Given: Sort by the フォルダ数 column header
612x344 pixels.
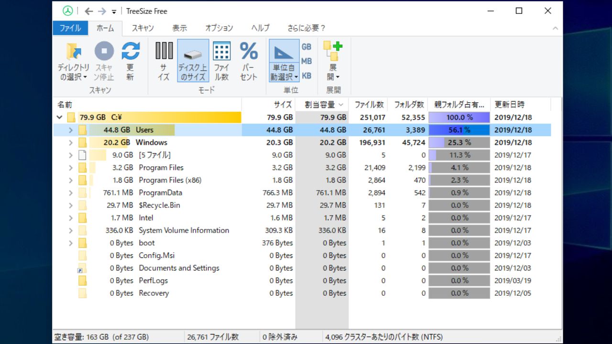Looking at the screenshot, I should [408, 105].
